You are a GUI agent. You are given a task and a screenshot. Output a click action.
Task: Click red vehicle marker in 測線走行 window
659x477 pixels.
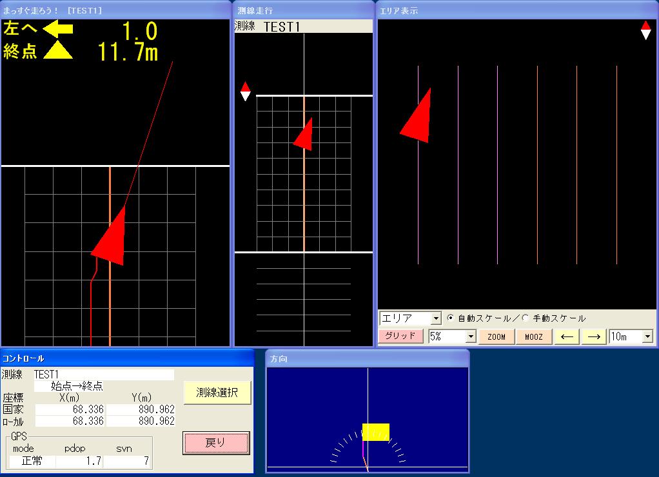click(x=304, y=134)
